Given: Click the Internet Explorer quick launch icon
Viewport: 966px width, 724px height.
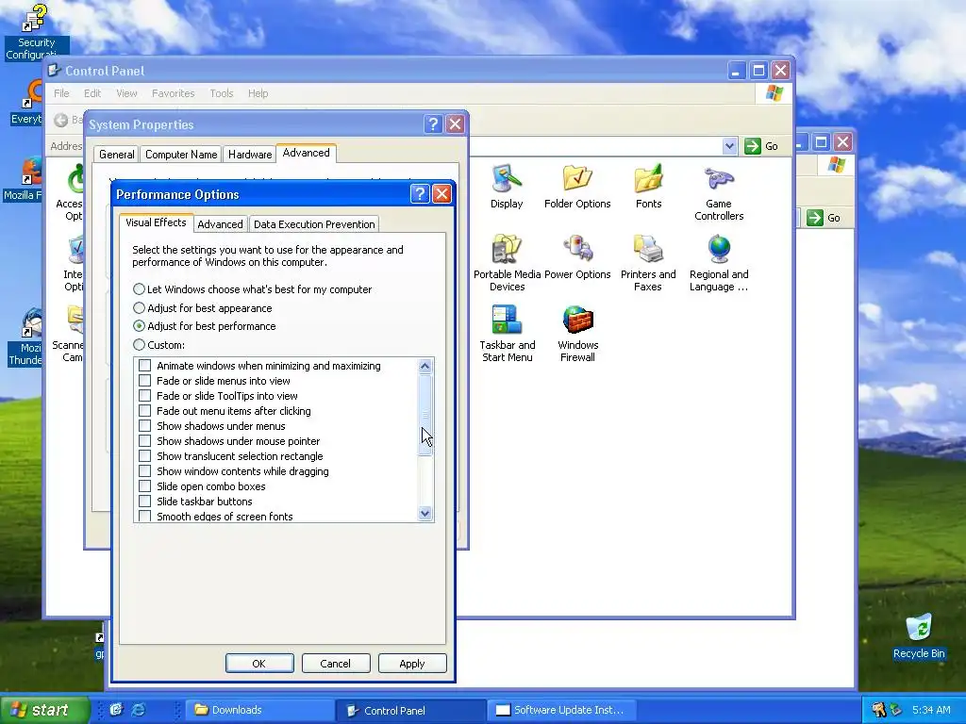Looking at the screenshot, I should tap(139, 710).
